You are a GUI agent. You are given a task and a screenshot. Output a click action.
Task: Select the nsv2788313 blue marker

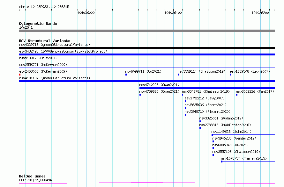200,128
